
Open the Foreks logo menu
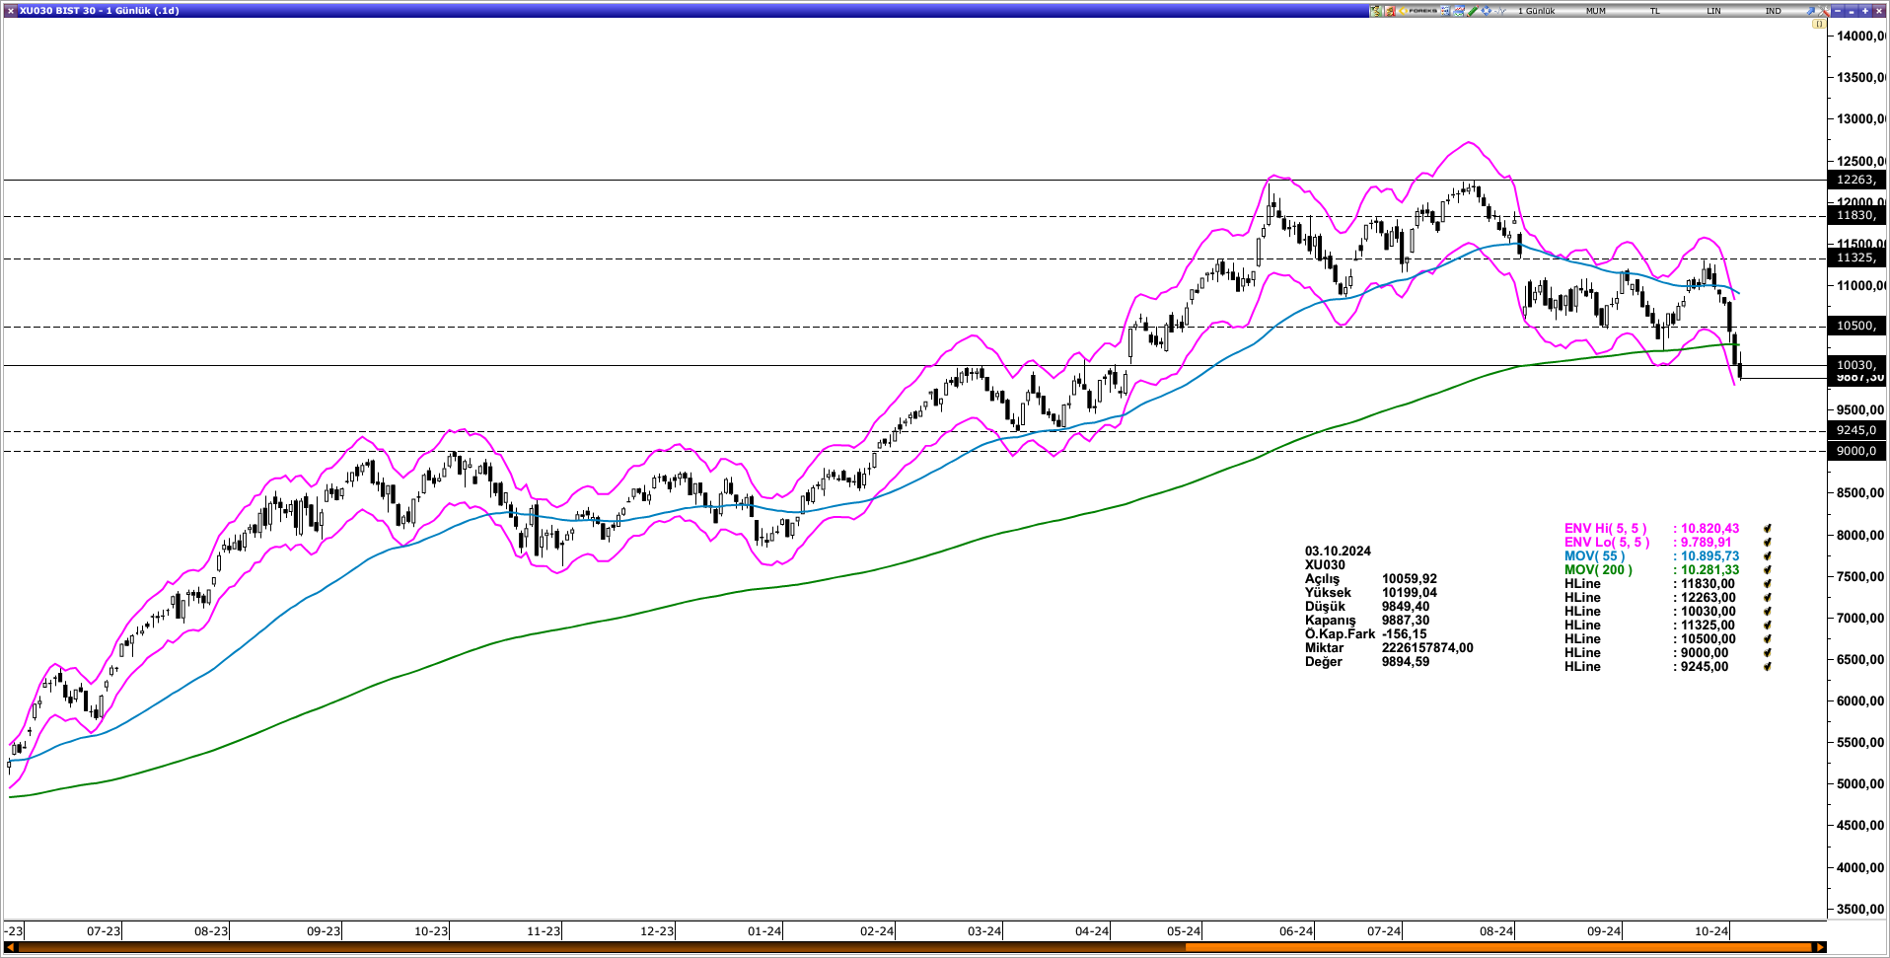(1418, 11)
